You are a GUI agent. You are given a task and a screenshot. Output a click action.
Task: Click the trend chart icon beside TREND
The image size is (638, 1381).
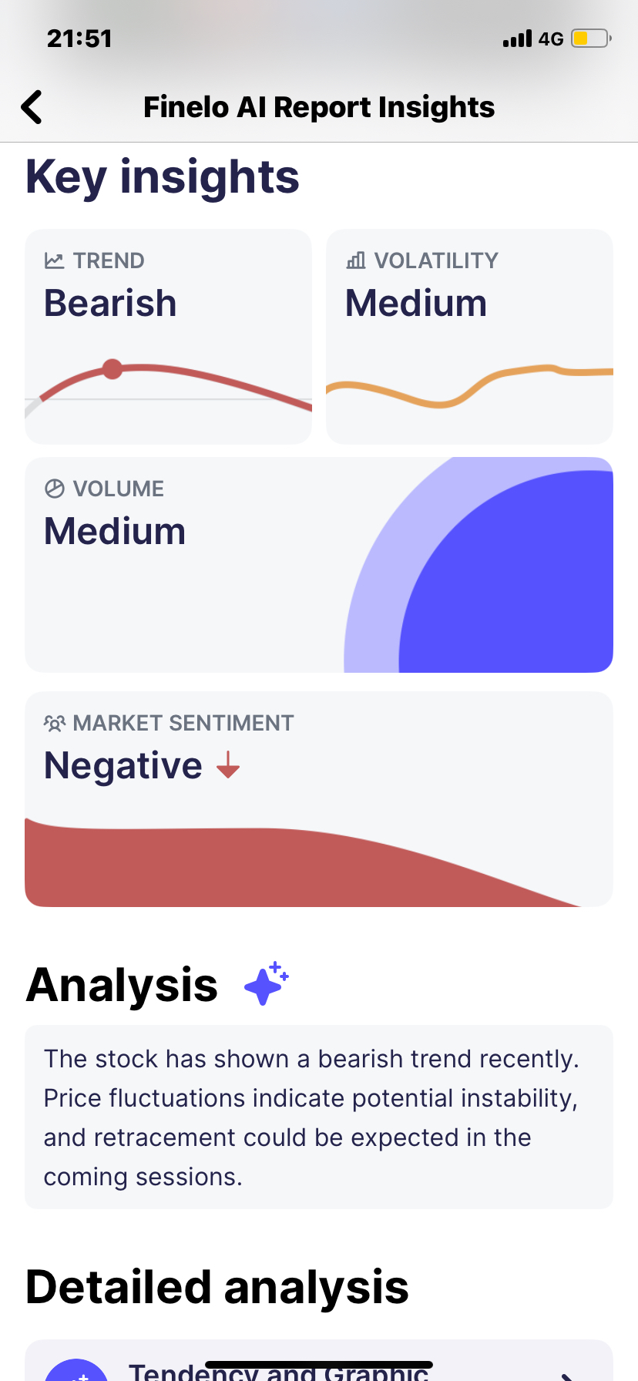point(54,260)
